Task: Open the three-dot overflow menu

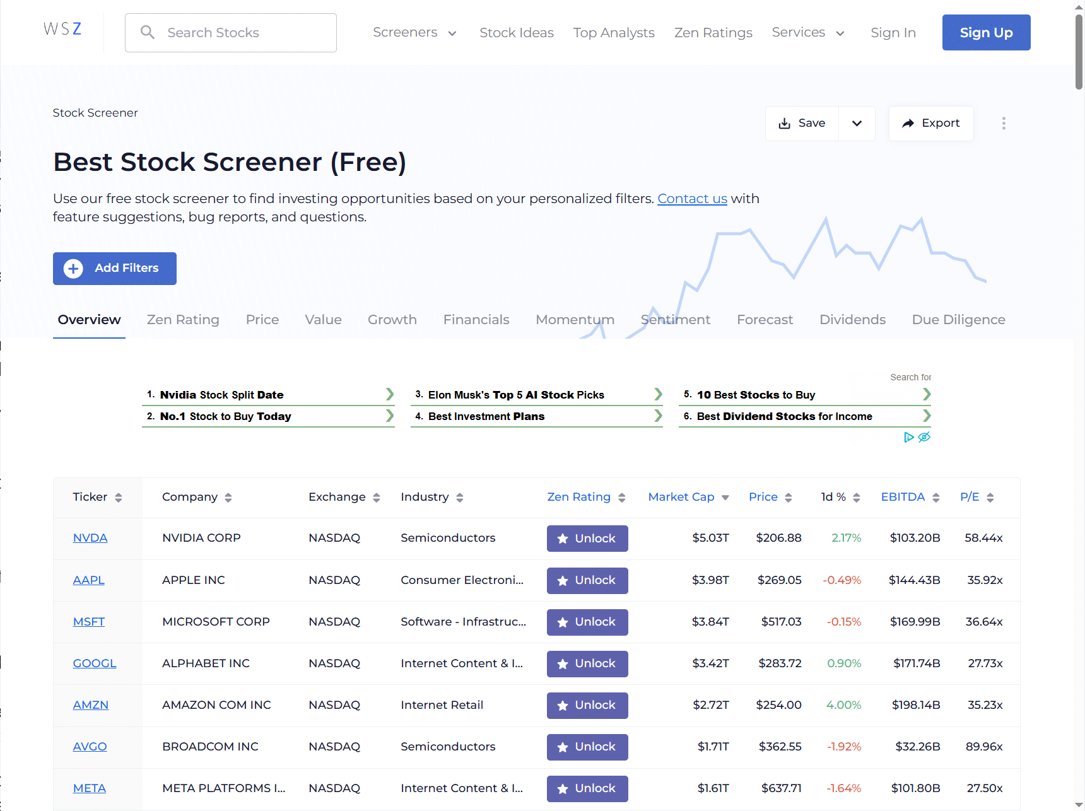Action: (x=1003, y=123)
